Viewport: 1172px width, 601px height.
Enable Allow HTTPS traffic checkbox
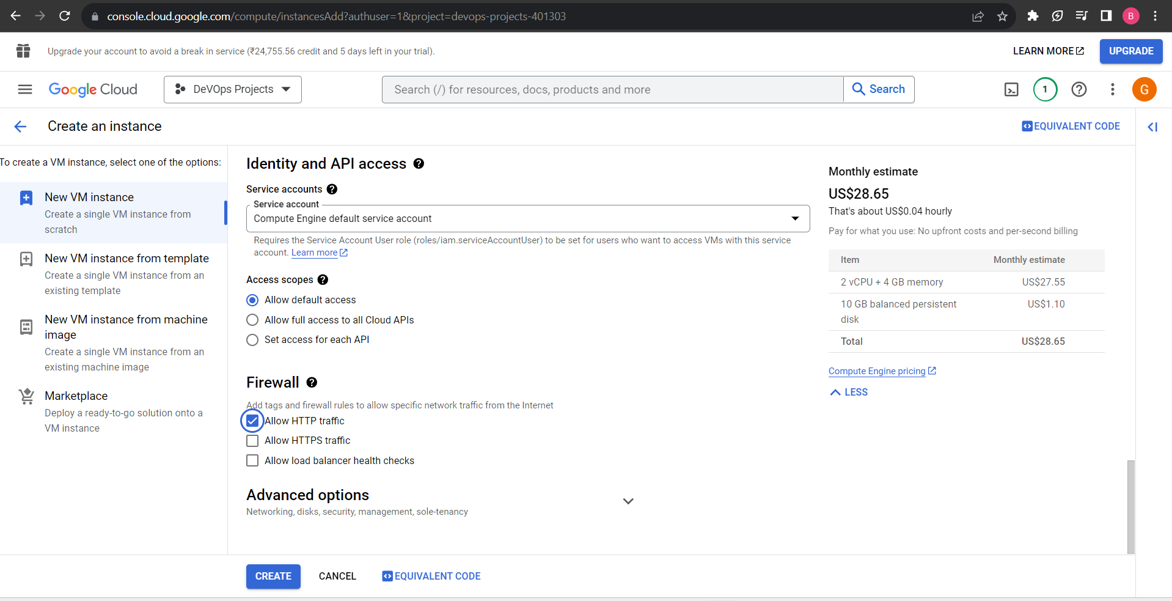coord(252,441)
